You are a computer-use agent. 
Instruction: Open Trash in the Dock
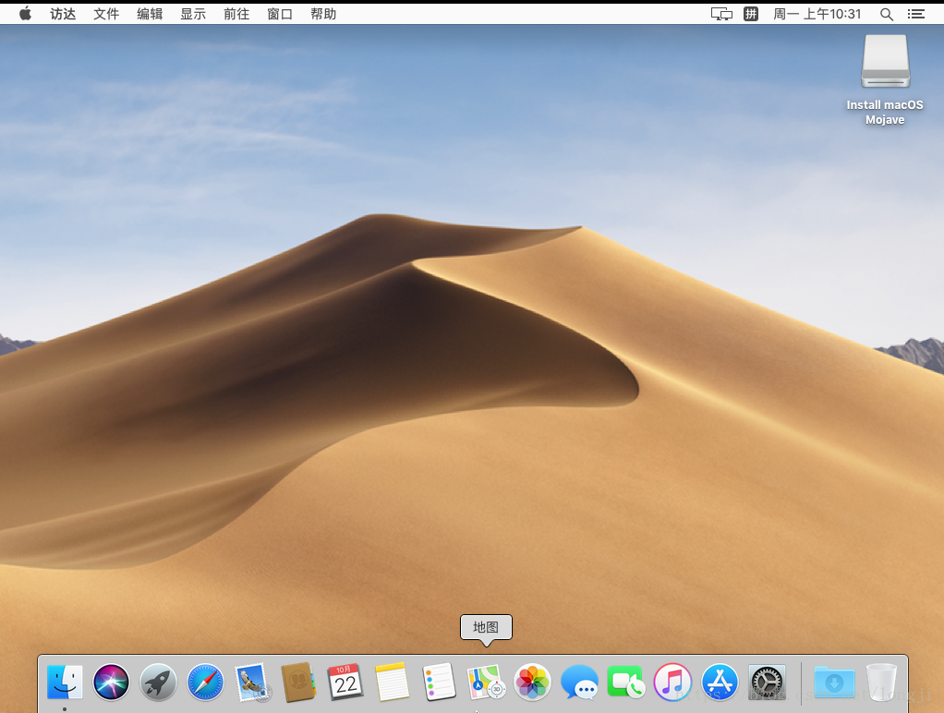point(881,683)
